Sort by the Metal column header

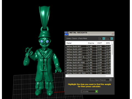[x=76, y=43]
